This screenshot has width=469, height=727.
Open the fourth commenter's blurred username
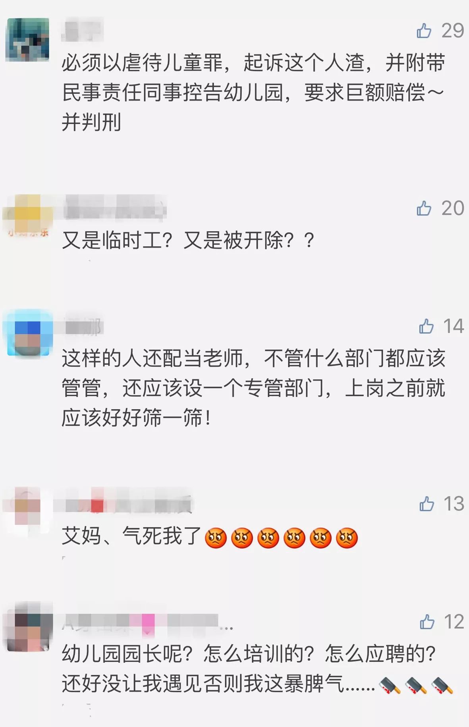pyautogui.click(x=123, y=504)
